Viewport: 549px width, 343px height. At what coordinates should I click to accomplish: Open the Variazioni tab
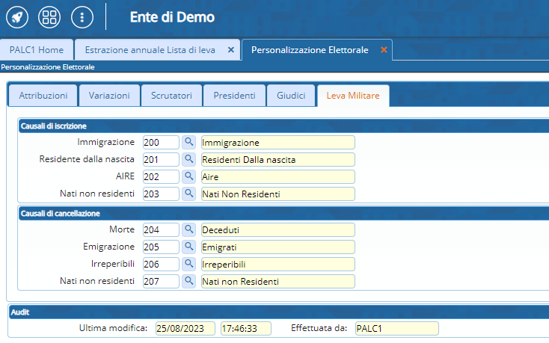109,96
